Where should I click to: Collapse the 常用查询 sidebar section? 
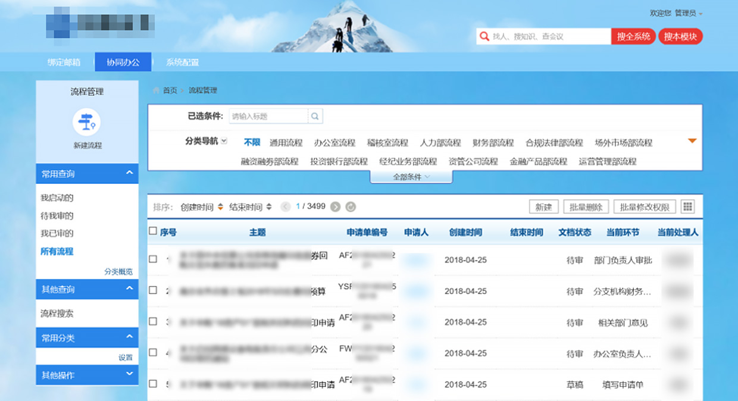pyautogui.click(x=129, y=174)
